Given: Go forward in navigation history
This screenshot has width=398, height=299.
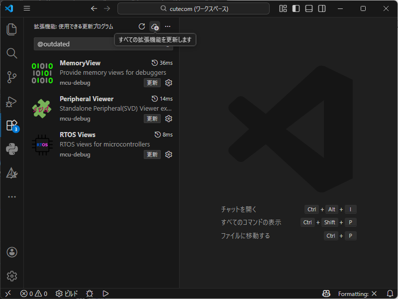Looking at the screenshot, I should pos(107,8).
